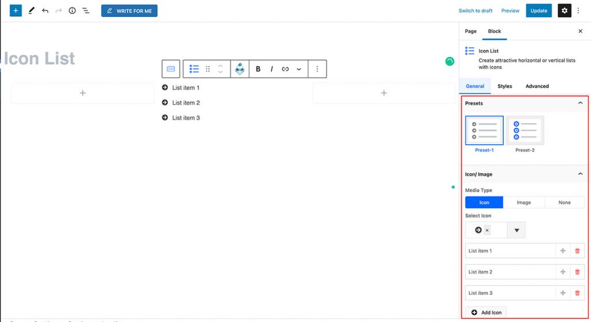Viewport: 591px width, 322px height.
Task: Open the document list view
Action: (x=86, y=10)
